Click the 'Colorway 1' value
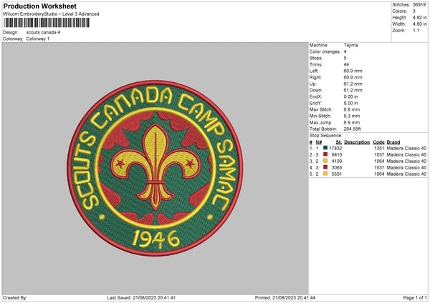430x303 pixels. tap(38, 39)
